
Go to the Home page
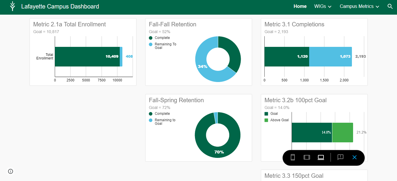coord(300,6)
